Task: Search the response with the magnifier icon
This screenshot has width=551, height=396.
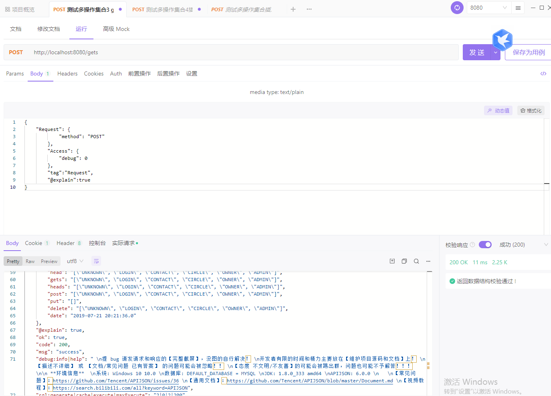Action: (416, 261)
